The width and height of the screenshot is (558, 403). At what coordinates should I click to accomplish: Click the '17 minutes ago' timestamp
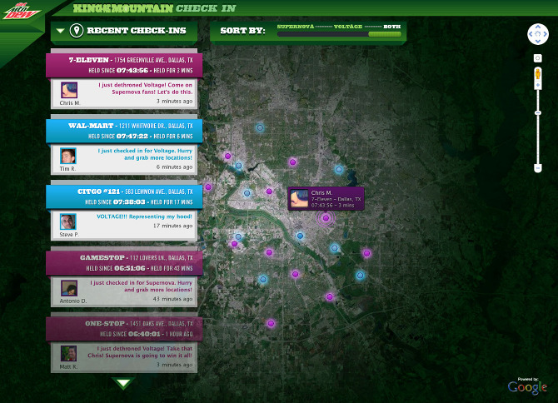(172, 226)
